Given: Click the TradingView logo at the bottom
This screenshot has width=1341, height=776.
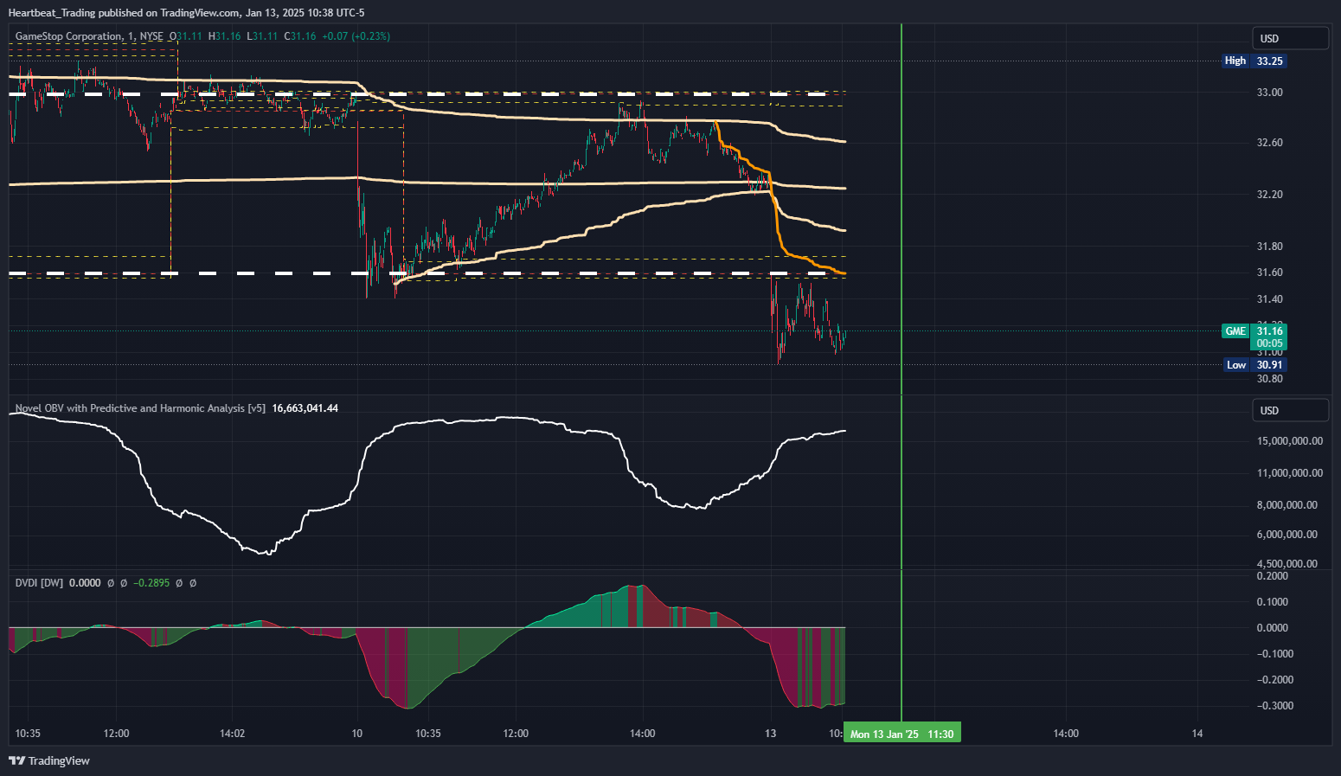Looking at the screenshot, I should click(49, 760).
